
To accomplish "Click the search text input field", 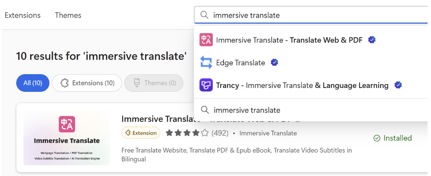I will click(x=308, y=15).
